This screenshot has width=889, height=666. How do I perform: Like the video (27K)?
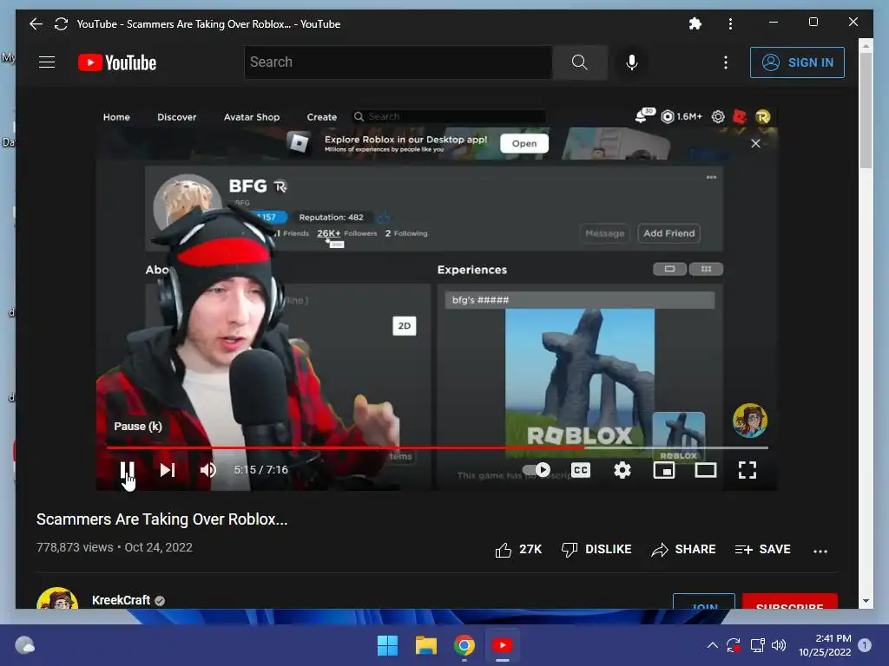coord(518,549)
